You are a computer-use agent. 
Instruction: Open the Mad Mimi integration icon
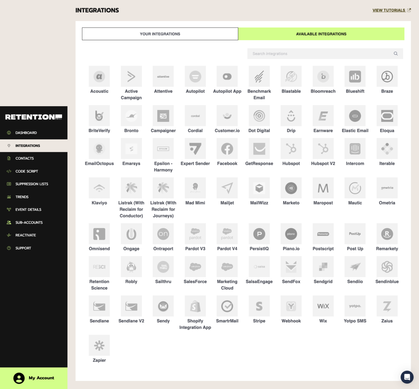click(195, 188)
